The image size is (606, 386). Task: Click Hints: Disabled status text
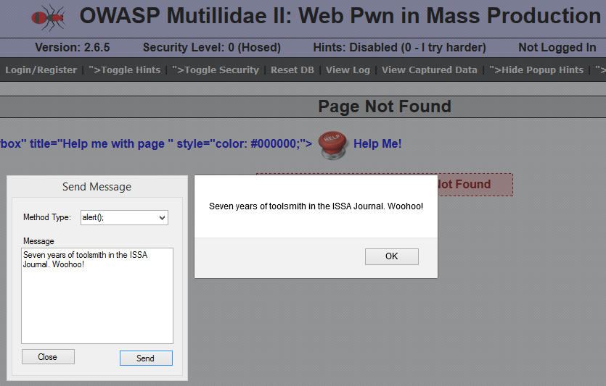pyautogui.click(x=399, y=47)
